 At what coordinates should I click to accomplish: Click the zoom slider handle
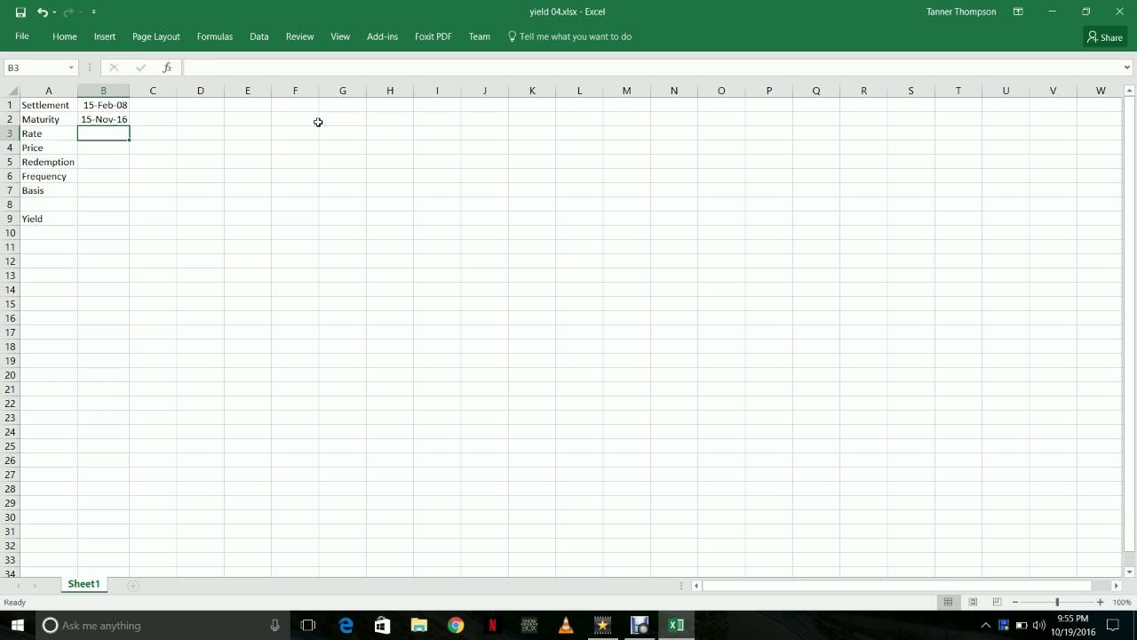click(1057, 602)
